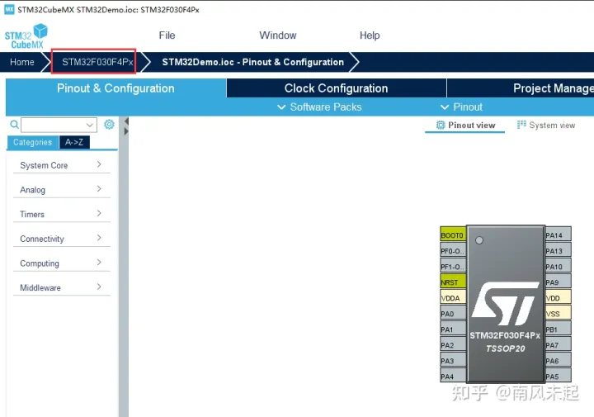Switch to Pinout & Configuration tab
The image size is (594, 417).
click(x=116, y=88)
